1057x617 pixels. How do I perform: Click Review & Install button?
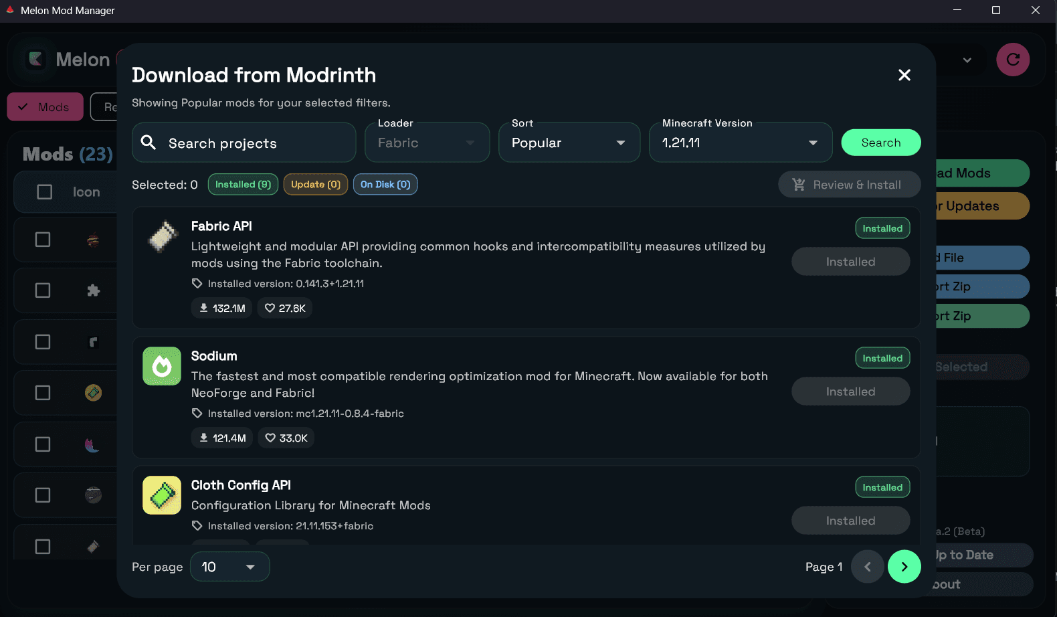coord(850,185)
